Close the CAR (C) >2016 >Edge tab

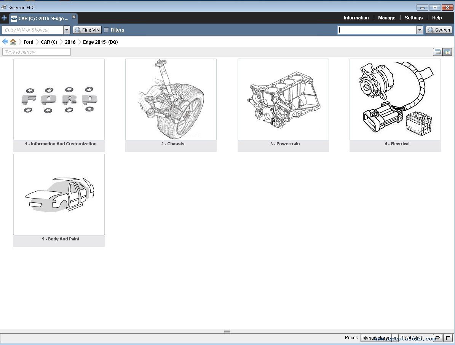(x=74, y=17)
